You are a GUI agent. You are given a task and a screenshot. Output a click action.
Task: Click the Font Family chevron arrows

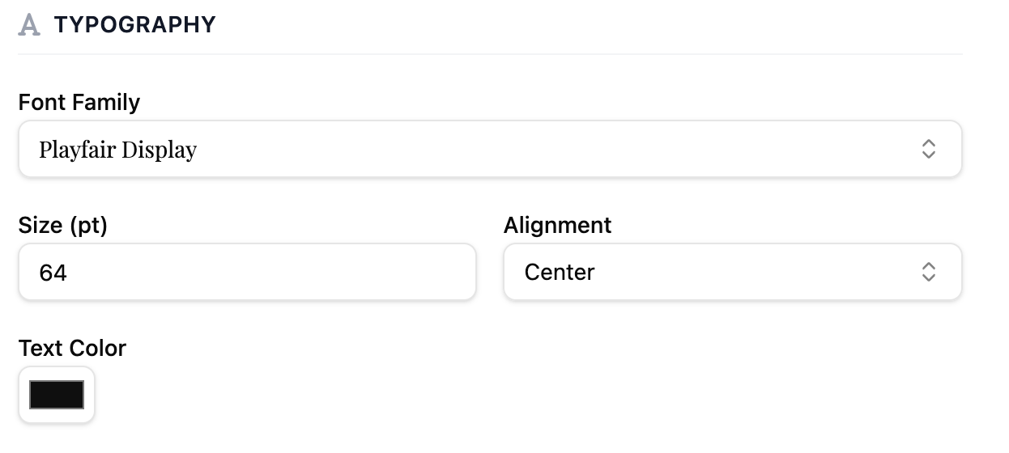(x=928, y=150)
